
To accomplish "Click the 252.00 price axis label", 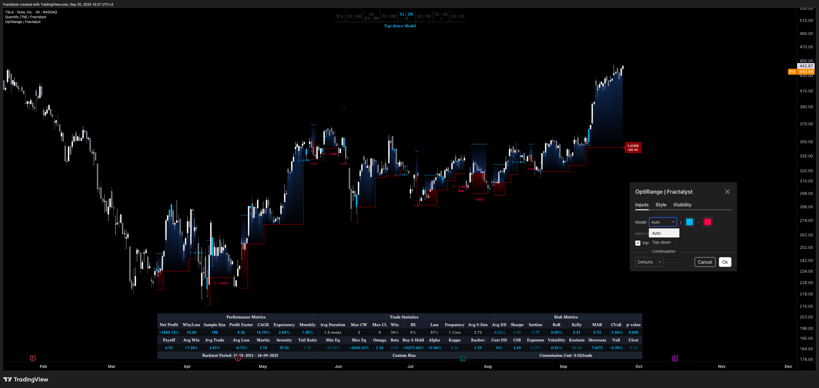I will (806, 247).
